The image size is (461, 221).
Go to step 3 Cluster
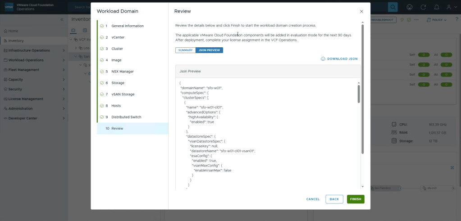coord(117,49)
